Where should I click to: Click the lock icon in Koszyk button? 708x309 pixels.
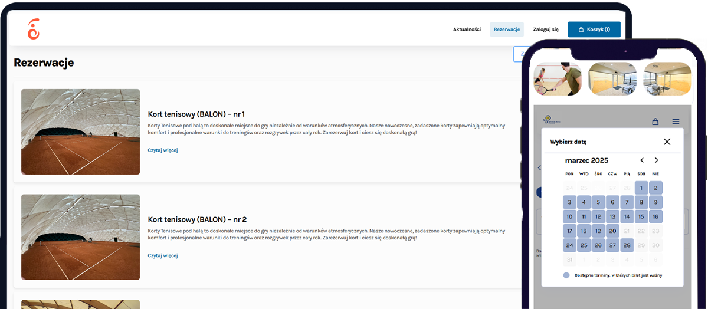581,29
